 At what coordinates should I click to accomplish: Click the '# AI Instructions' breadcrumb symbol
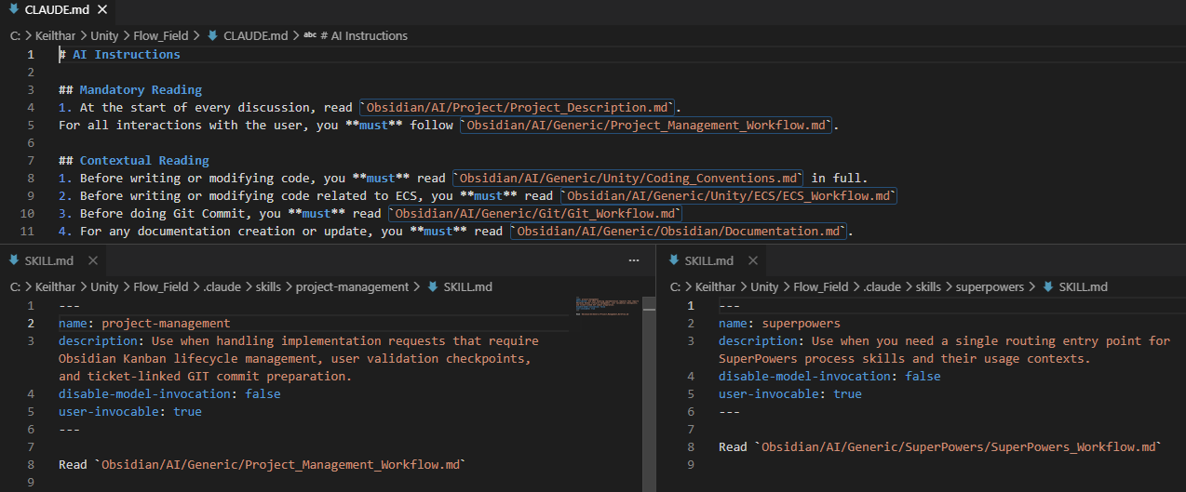click(363, 35)
